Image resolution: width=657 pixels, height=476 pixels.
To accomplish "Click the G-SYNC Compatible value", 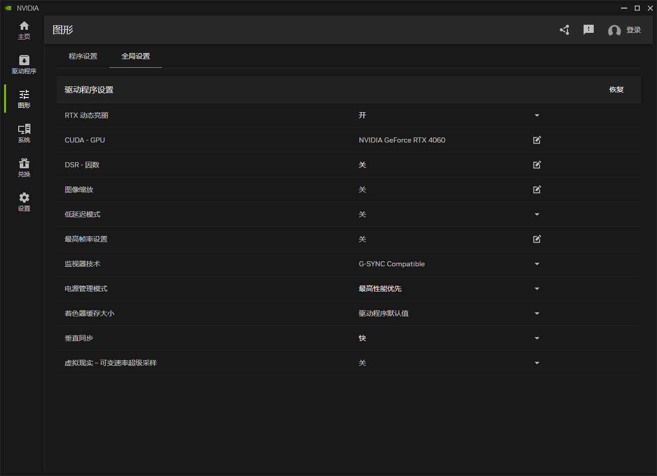I will point(392,264).
